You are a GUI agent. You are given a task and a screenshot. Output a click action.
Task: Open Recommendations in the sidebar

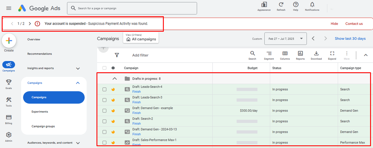pyautogui.click(x=40, y=54)
